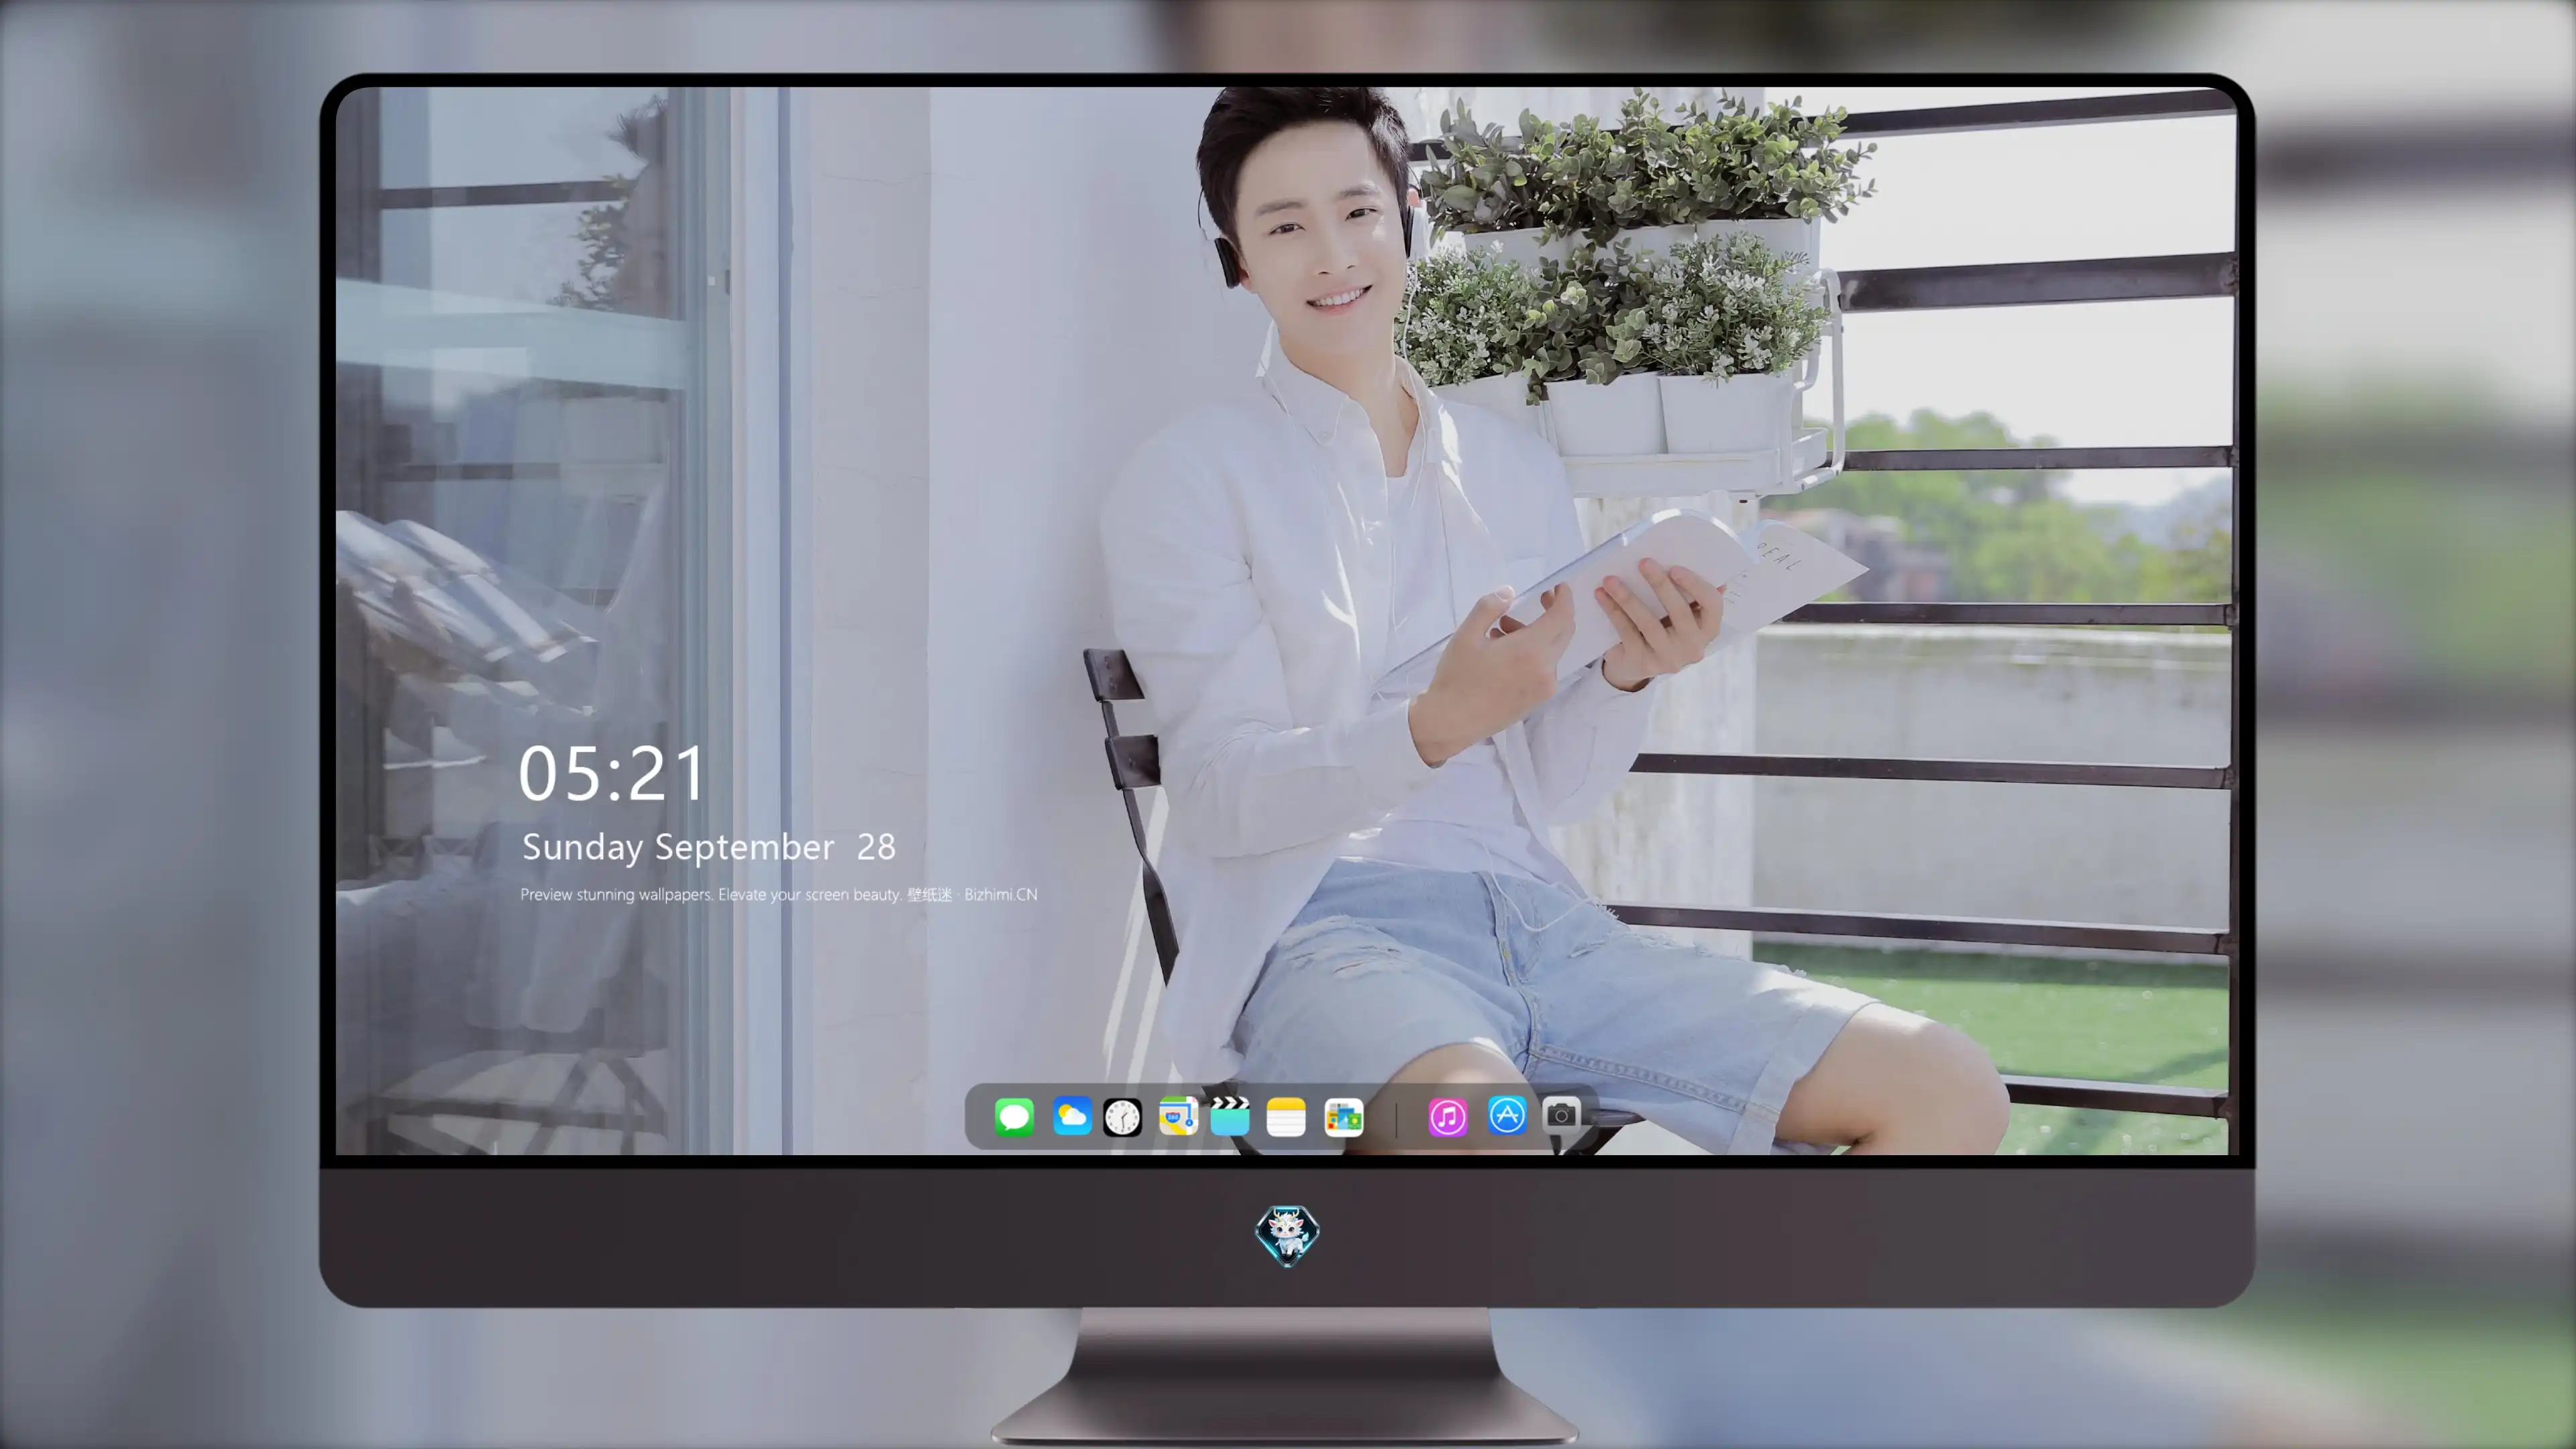Open the Messages app in the dock
The height and width of the screenshot is (1449, 2576).
click(x=1014, y=1117)
